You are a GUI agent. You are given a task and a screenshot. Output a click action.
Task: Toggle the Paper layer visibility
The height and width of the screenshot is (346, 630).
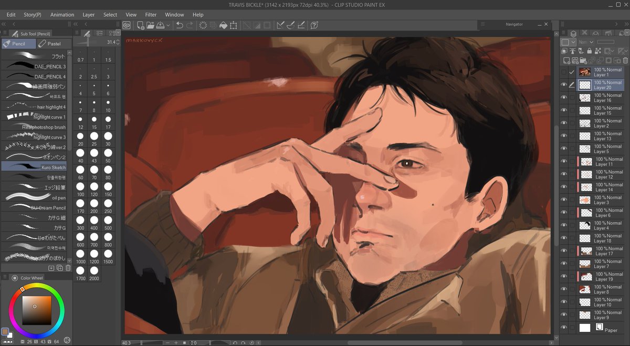564,328
